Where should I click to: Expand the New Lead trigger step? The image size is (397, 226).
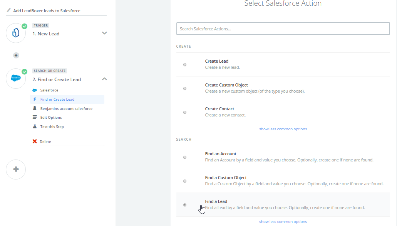pos(104,33)
